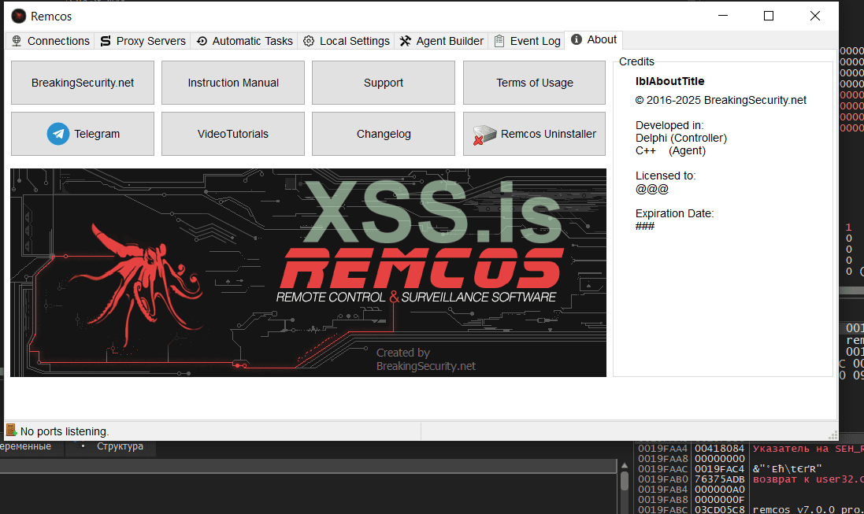Image resolution: width=864 pixels, height=514 pixels.
Task: Open the Instruction Manual
Action: coord(233,83)
